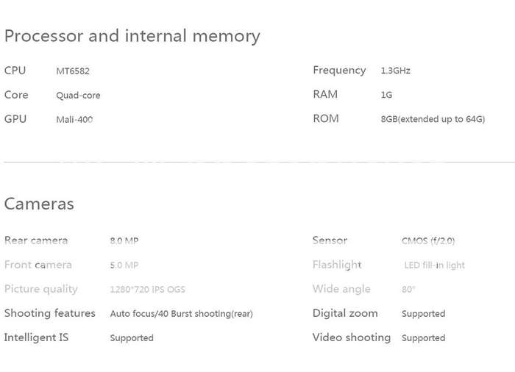Screen dimensions: 515x372
Task: Click the MT6582 CPU value
Action: (73, 71)
